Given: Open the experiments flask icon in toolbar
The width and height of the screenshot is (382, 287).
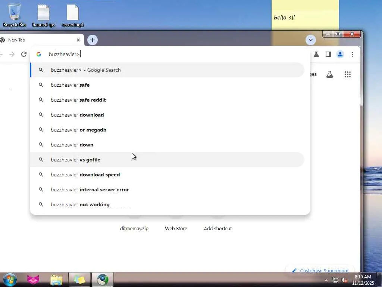Looking at the screenshot, I should [x=316, y=54].
